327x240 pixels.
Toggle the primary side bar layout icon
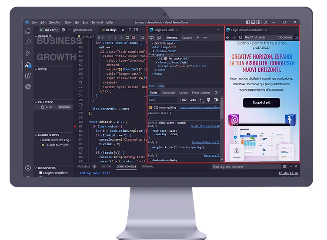point(248,22)
